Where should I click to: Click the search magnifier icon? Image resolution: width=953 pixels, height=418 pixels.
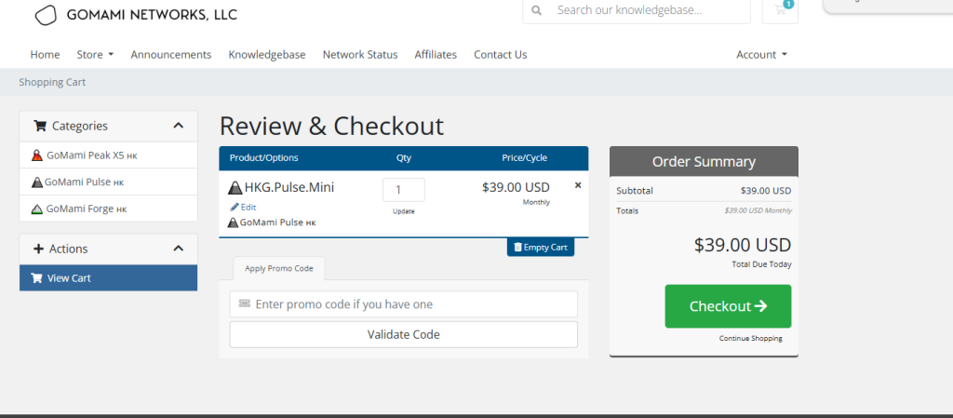coord(536,10)
